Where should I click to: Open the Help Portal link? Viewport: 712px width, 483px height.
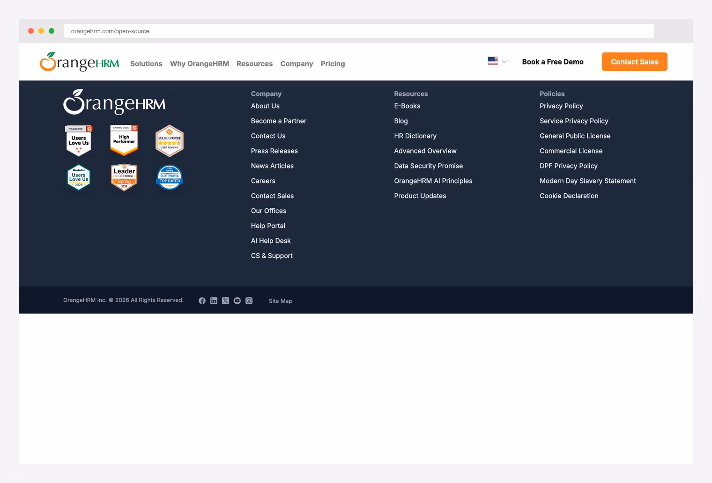pos(268,226)
